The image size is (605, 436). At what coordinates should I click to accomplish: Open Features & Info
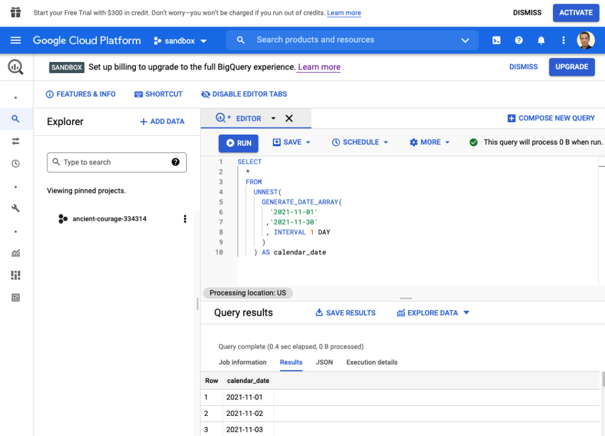[x=80, y=94]
